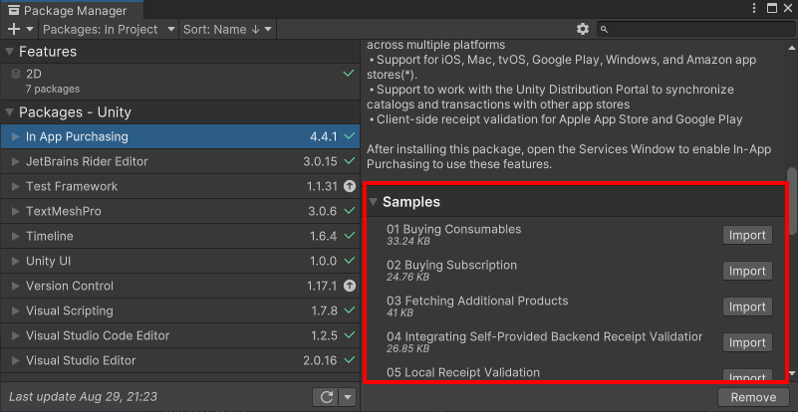Click Unity UI installed checkmark icon

349,261
